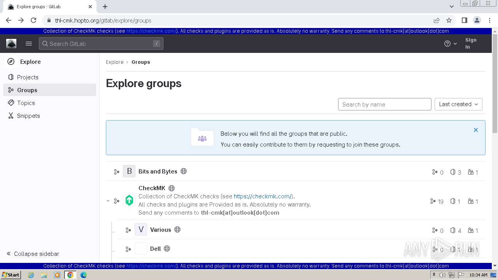Click checkmk.com link in top banner
498x280 pixels.
tap(151, 31)
